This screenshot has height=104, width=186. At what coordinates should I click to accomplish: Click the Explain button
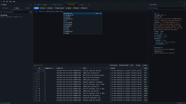tap(50, 8)
